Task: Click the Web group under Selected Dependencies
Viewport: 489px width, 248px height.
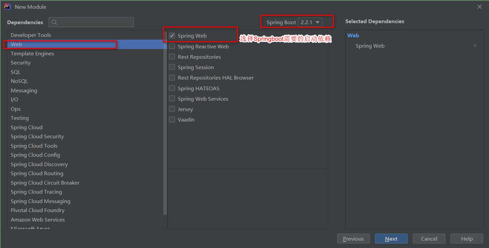Action: [353, 35]
